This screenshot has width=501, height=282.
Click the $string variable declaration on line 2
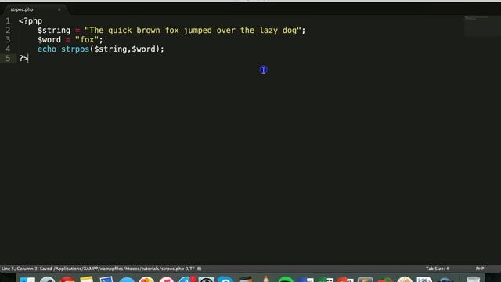point(54,31)
